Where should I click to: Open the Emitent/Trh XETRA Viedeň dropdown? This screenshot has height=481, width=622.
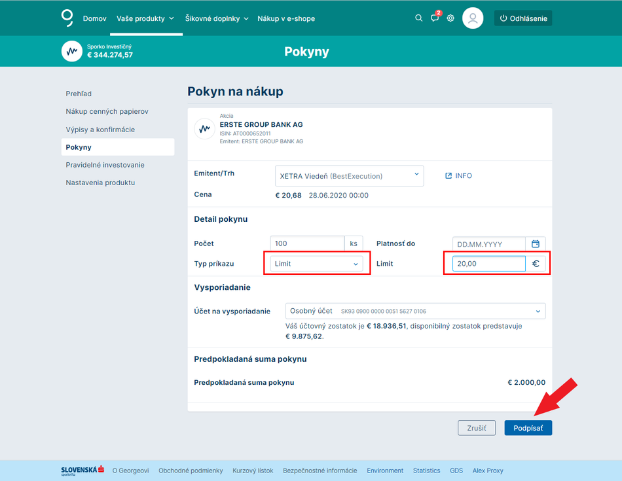coord(349,176)
